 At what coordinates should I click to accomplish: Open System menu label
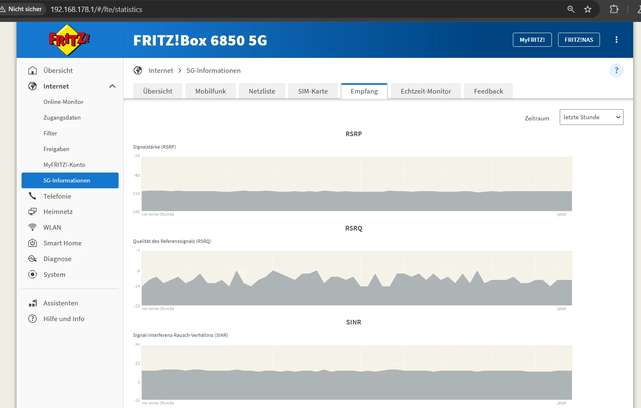point(54,274)
